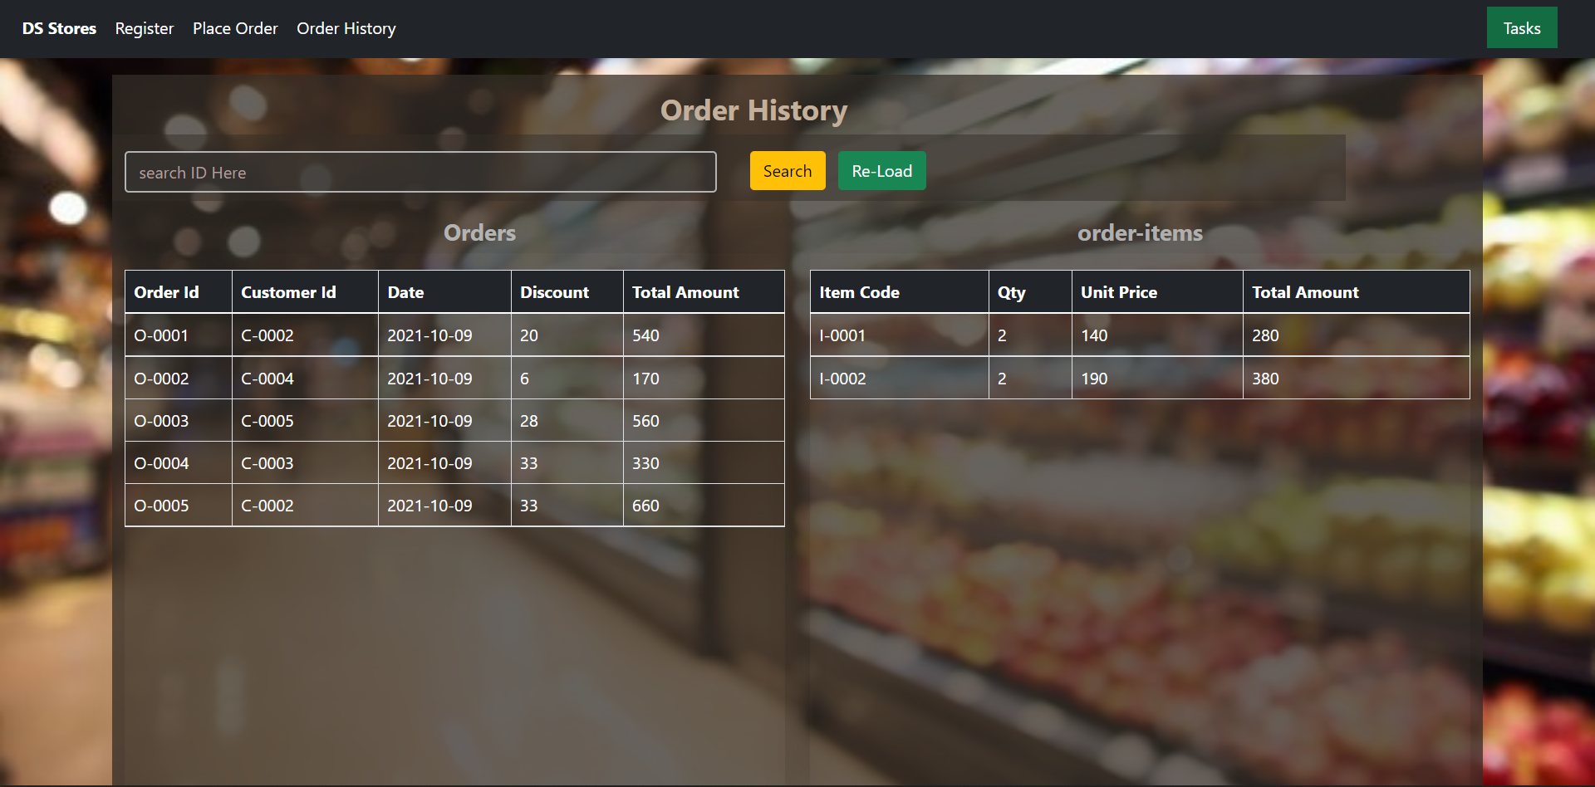The height and width of the screenshot is (787, 1595).
Task: Click the Re-Load button
Action: (x=882, y=171)
